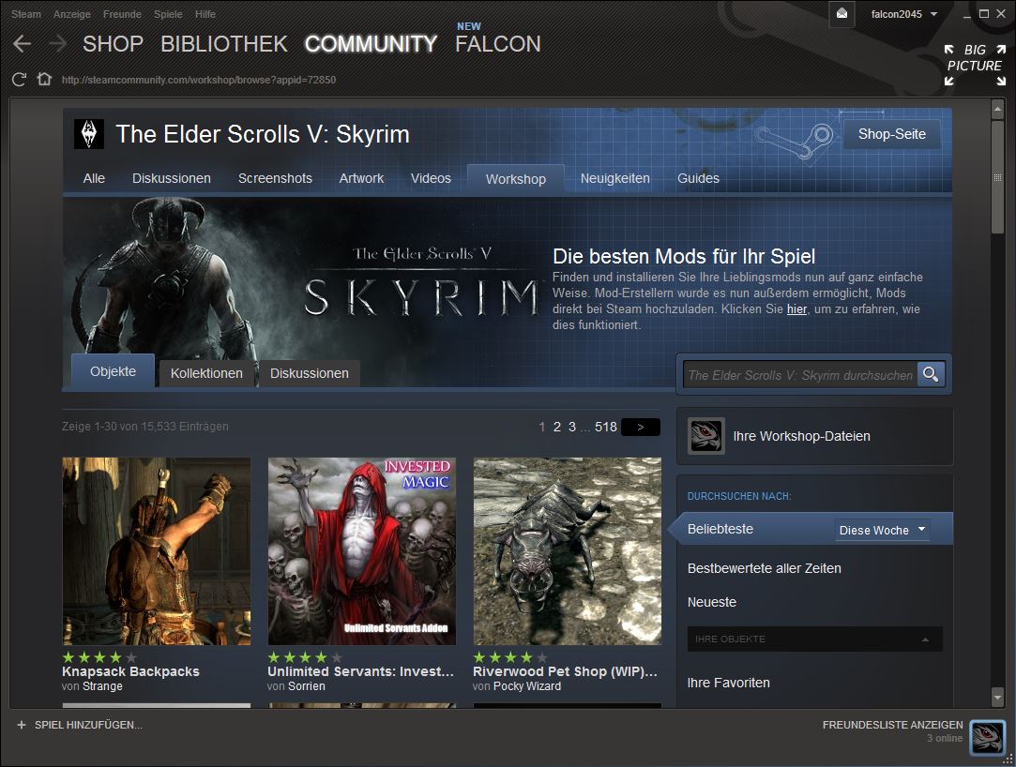Go to the BIBLIOTHEK section
Viewport: 1016px width, 767px height.
(x=223, y=44)
